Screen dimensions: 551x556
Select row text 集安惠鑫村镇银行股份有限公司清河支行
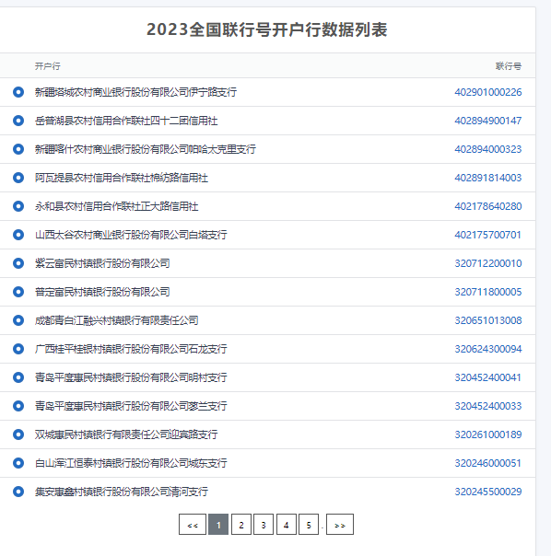122,492
